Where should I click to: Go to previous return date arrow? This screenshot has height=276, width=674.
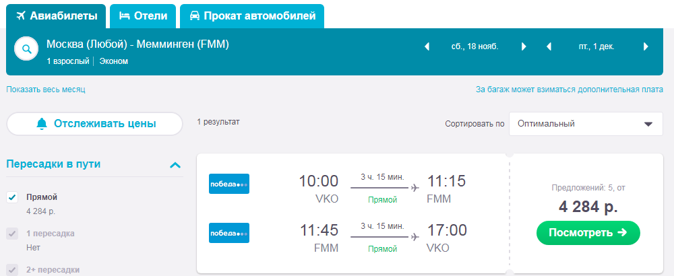[x=549, y=47]
